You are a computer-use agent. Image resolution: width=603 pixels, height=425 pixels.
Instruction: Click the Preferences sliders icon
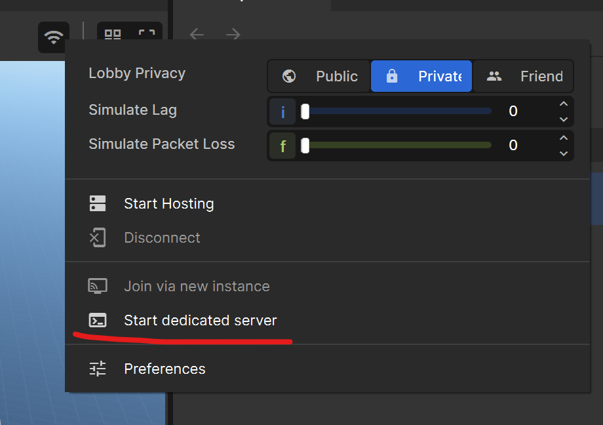click(x=98, y=369)
